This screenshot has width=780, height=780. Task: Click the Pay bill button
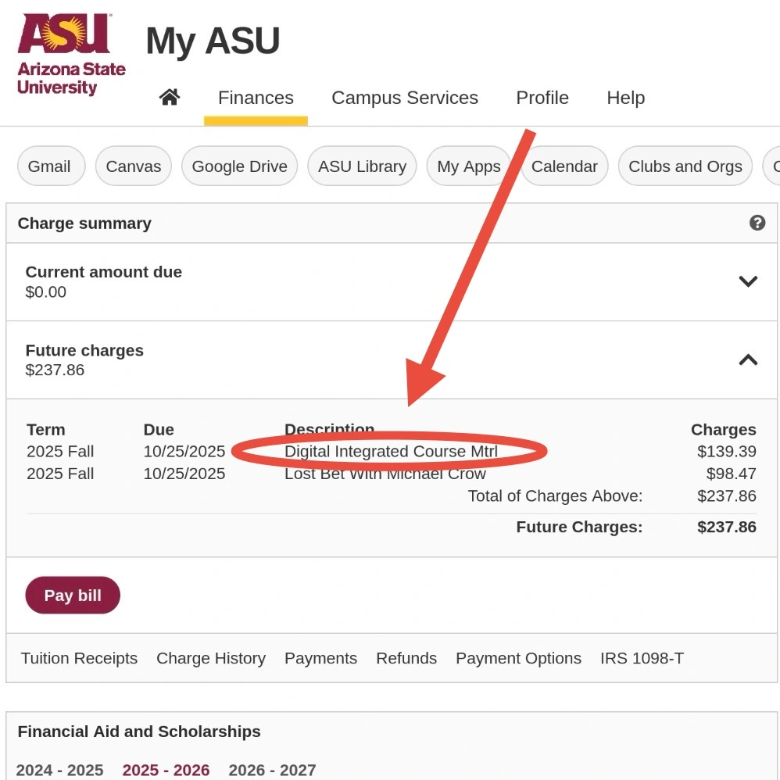73,595
